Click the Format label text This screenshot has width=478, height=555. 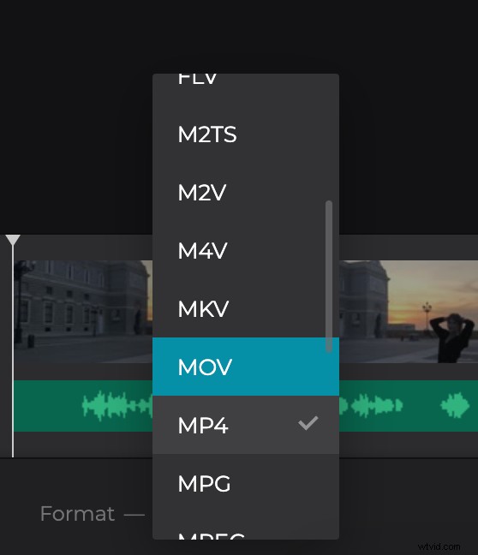[78, 514]
